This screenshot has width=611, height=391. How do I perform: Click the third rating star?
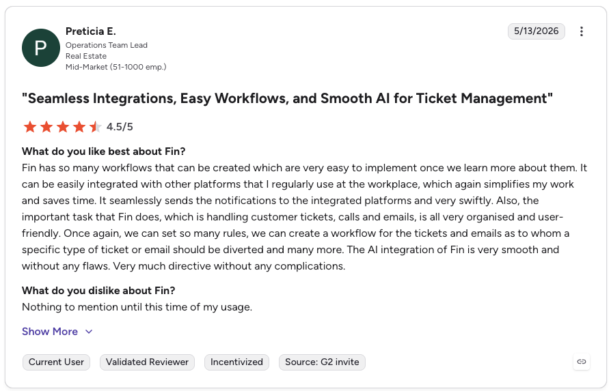pyautogui.click(x=63, y=127)
